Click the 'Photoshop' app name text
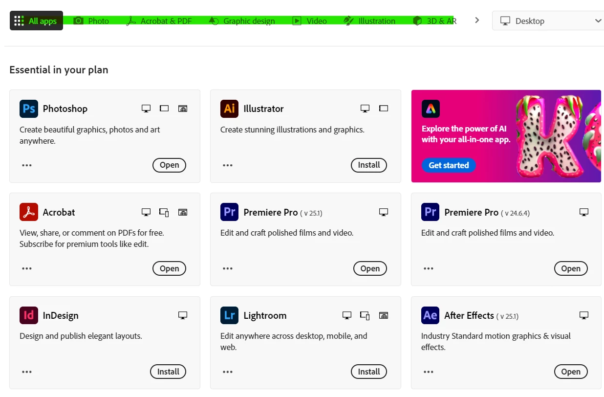Viewport: 604px width, 397px height. [65, 109]
